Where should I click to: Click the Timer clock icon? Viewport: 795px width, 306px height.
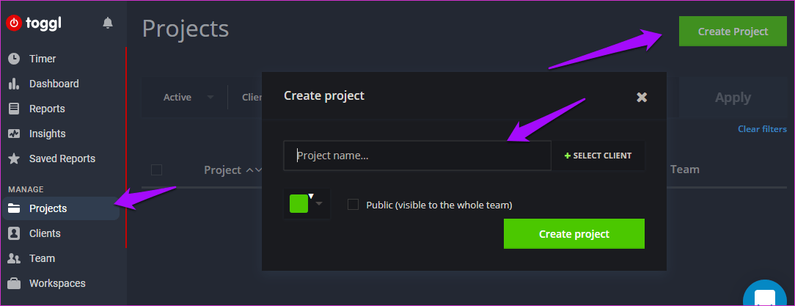pyautogui.click(x=14, y=59)
